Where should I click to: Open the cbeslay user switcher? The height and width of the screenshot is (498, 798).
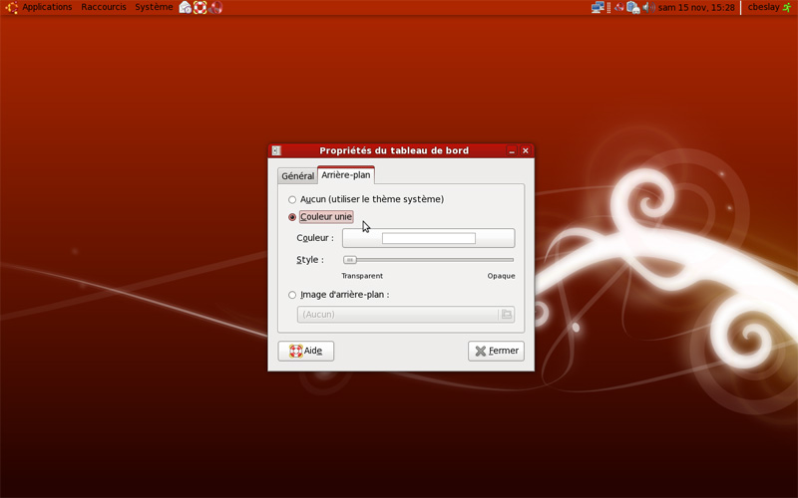pyautogui.click(x=763, y=7)
